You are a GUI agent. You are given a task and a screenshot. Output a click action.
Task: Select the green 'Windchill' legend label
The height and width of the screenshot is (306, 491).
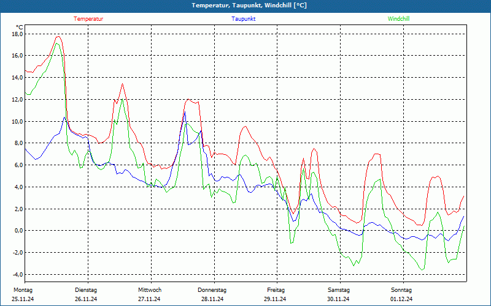(x=398, y=19)
